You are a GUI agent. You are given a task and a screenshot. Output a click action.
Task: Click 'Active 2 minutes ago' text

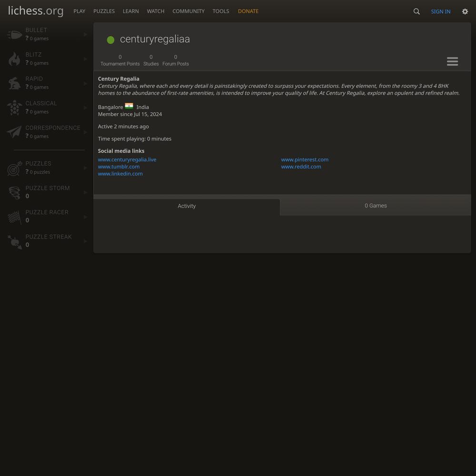[x=123, y=127]
